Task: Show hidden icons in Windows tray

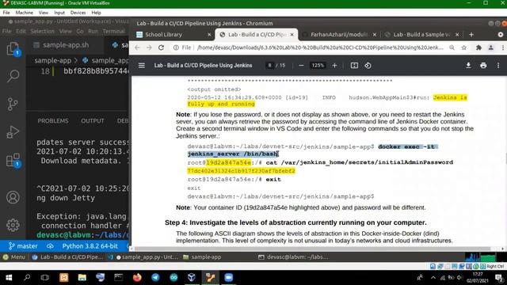Action: click(433, 277)
